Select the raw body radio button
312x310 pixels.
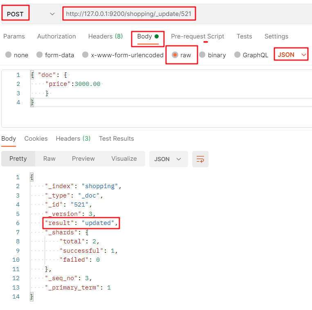pyautogui.click(x=175, y=55)
